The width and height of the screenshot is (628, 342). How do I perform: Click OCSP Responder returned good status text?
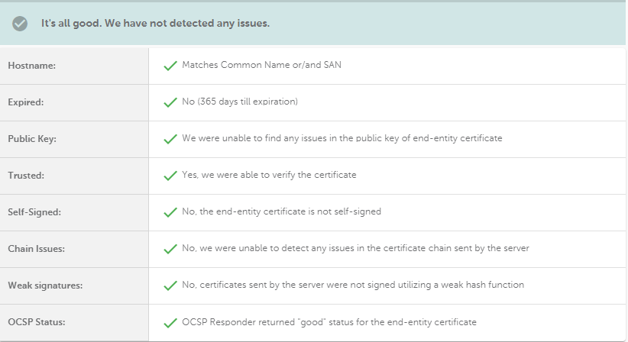pos(329,322)
